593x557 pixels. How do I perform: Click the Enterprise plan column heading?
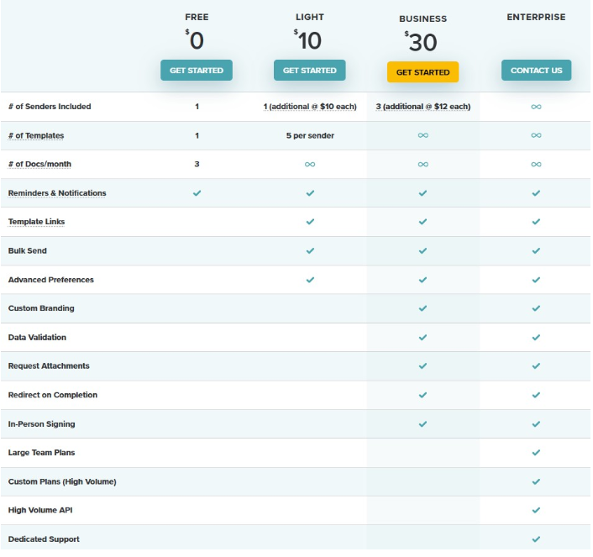536,17
